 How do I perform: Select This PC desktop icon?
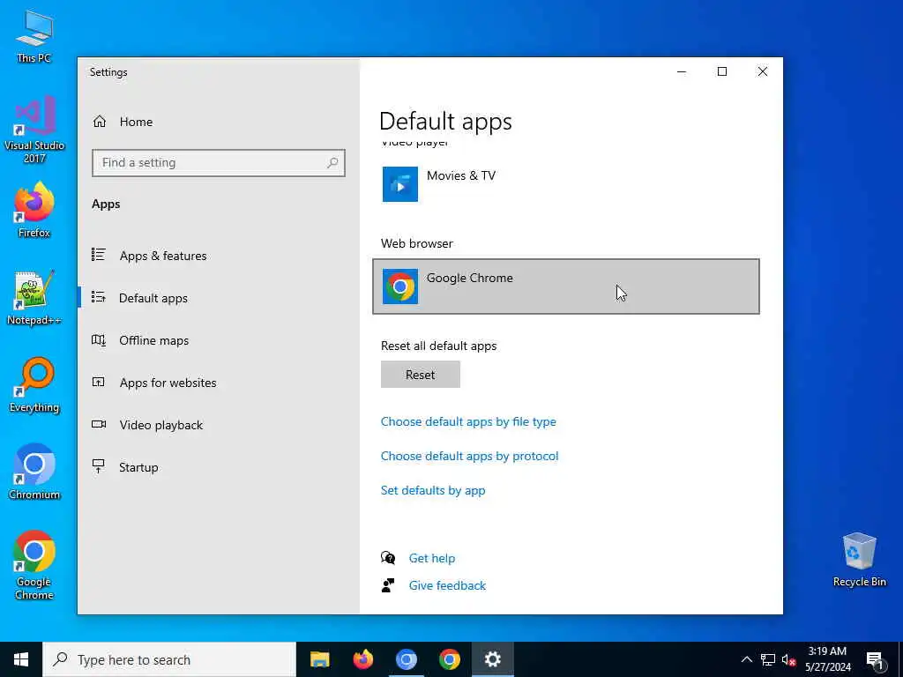coord(34,35)
